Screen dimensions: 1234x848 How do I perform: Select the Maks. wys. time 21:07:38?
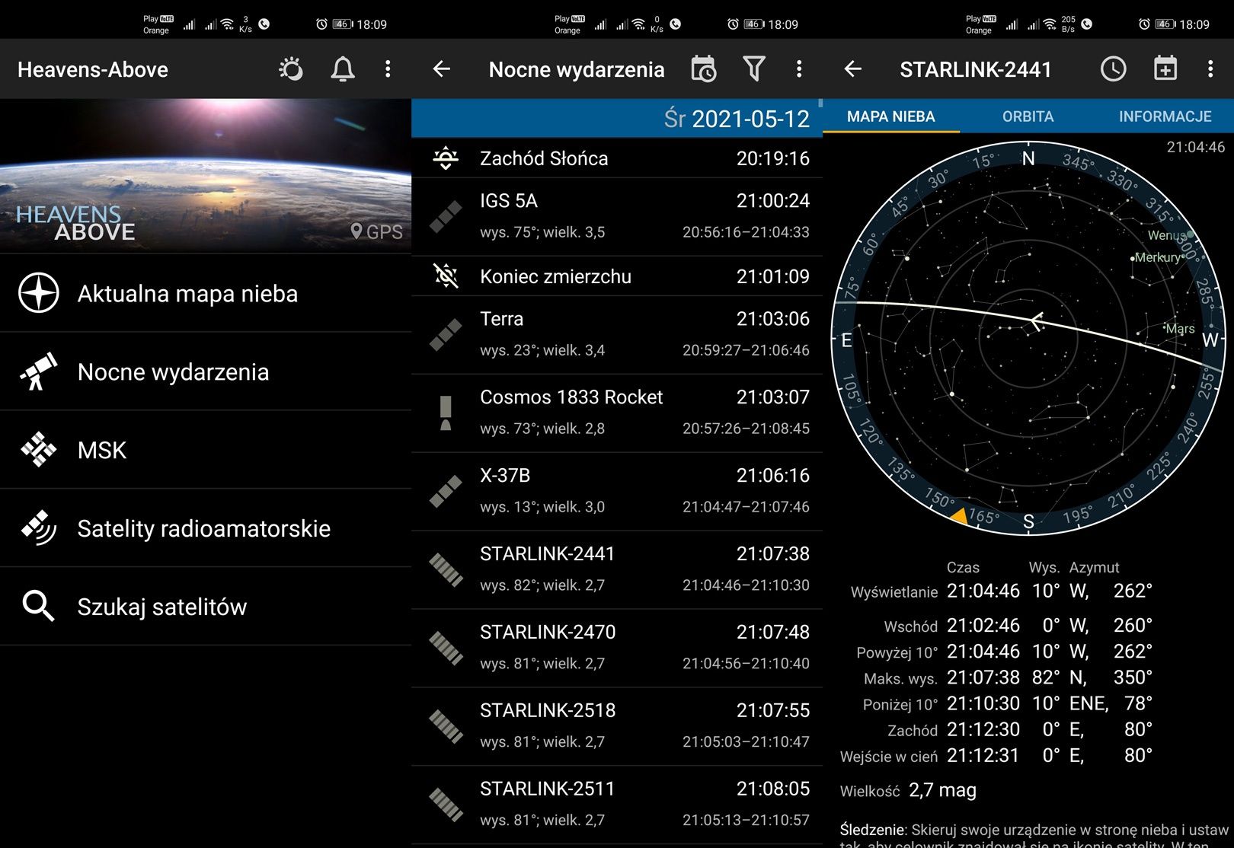click(983, 677)
